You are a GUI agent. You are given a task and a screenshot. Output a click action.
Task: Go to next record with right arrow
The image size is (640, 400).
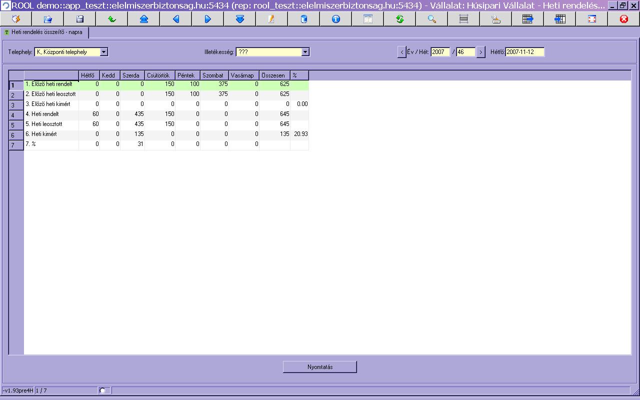coord(207,19)
